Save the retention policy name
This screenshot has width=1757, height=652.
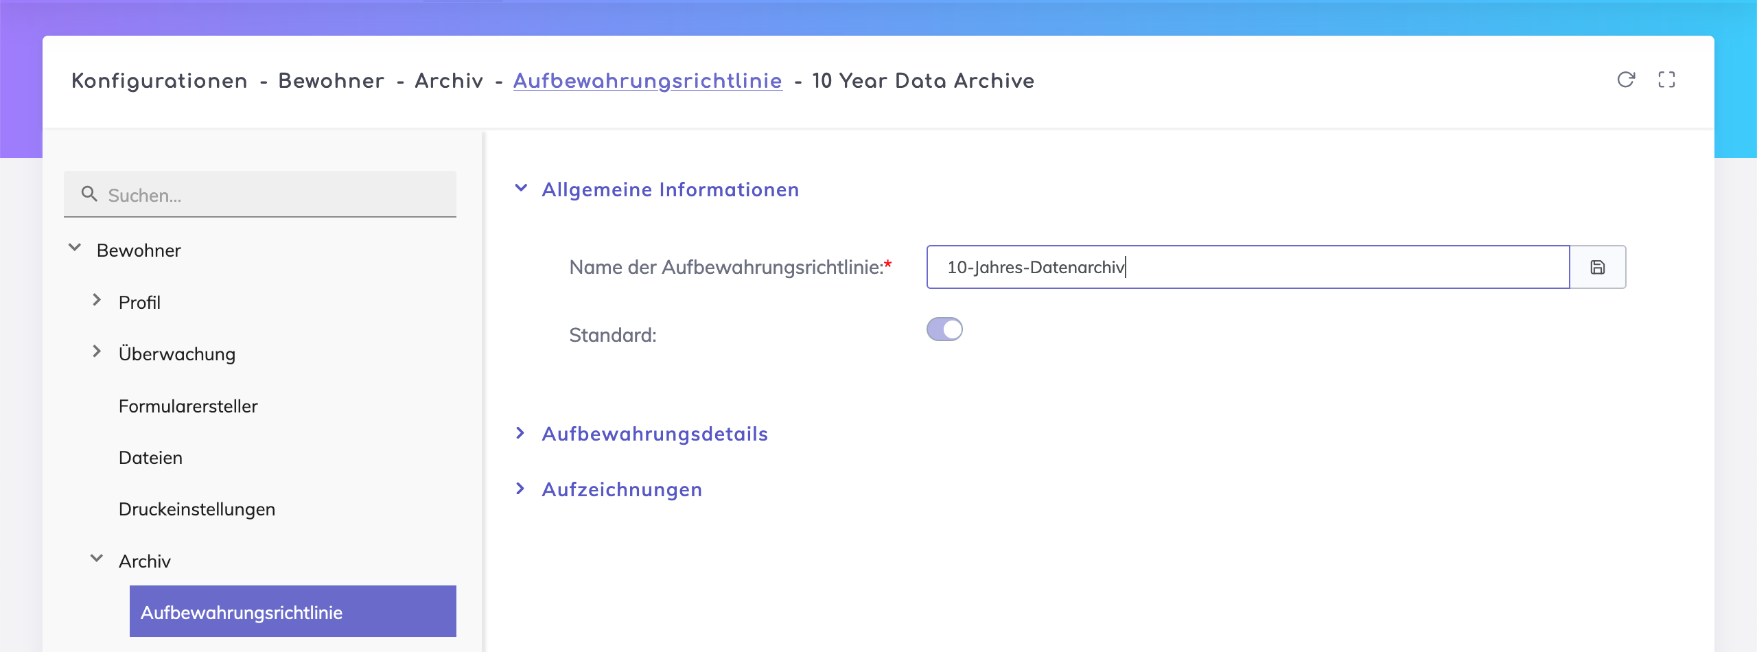(x=1598, y=267)
